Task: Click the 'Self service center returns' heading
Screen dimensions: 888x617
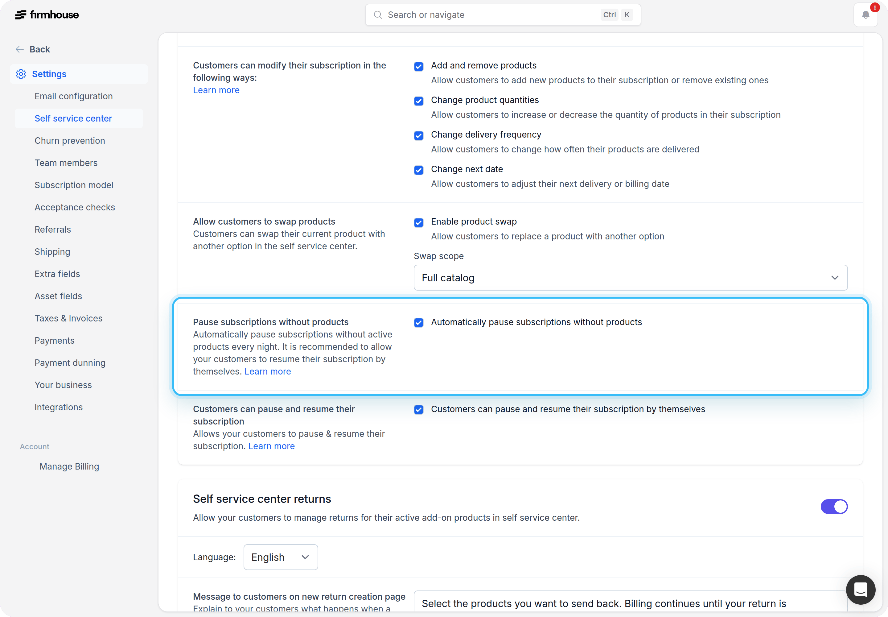Action: 262,499
